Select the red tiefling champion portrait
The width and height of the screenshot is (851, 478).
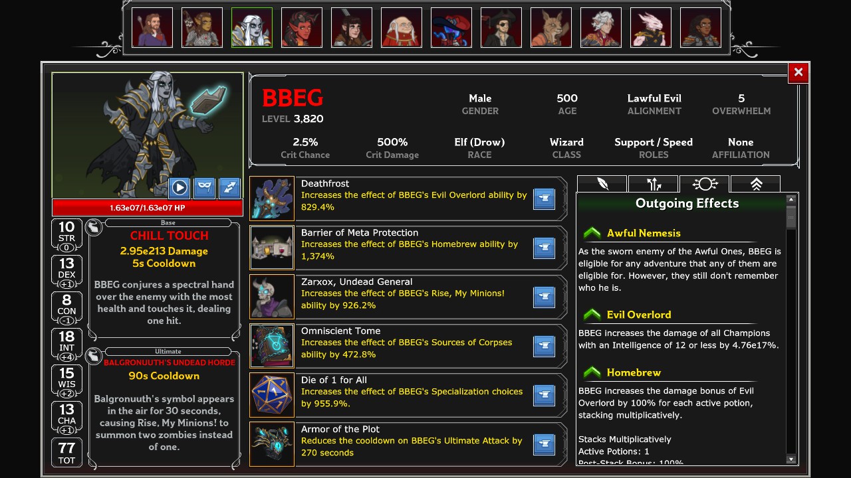tap(302, 27)
